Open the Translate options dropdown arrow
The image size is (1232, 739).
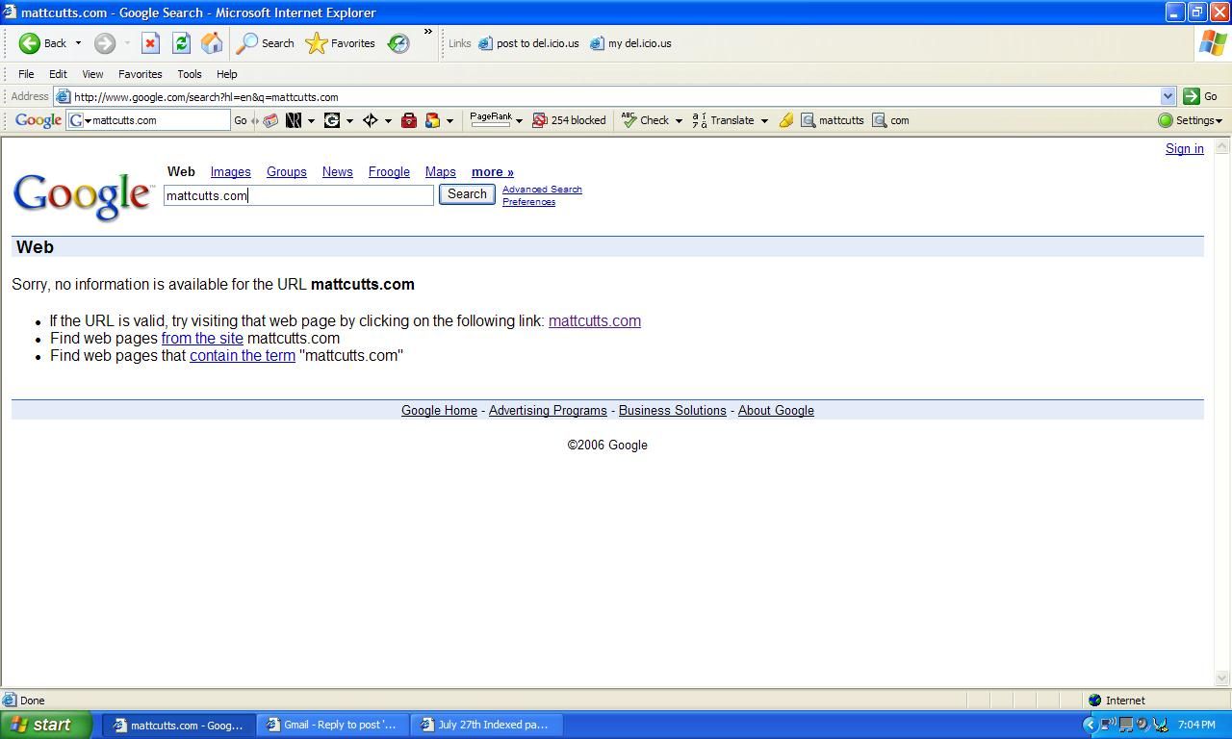pyautogui.click(x=764, y=121)
